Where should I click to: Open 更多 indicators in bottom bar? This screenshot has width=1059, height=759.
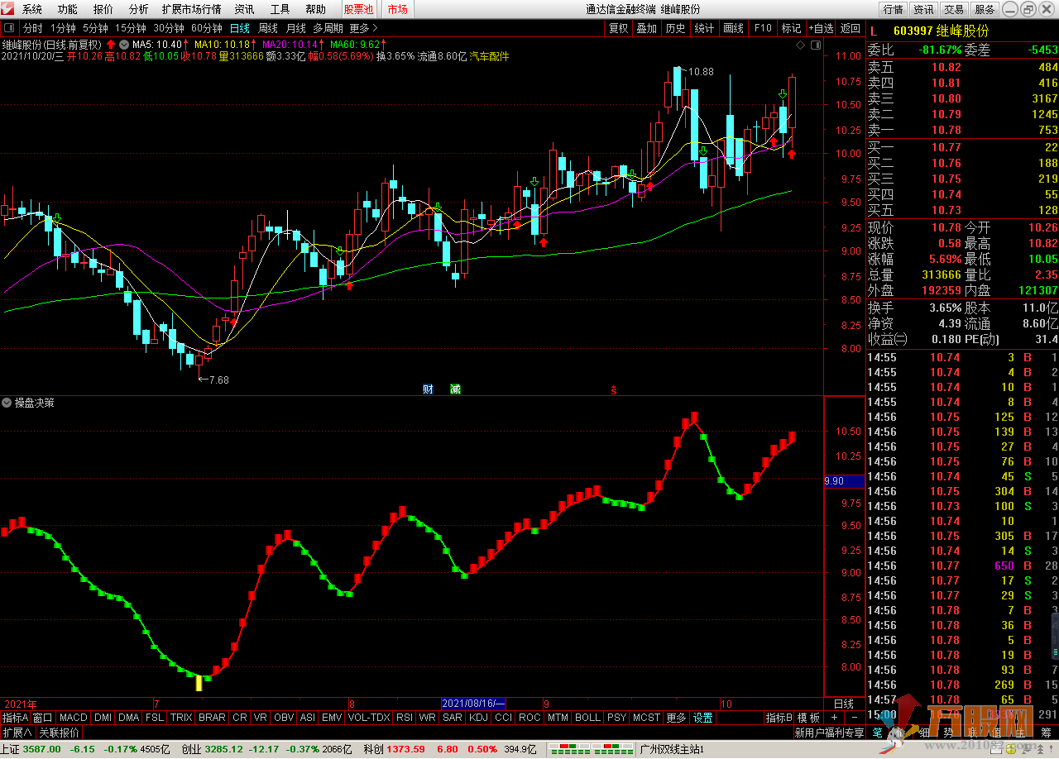pos(676,718)
